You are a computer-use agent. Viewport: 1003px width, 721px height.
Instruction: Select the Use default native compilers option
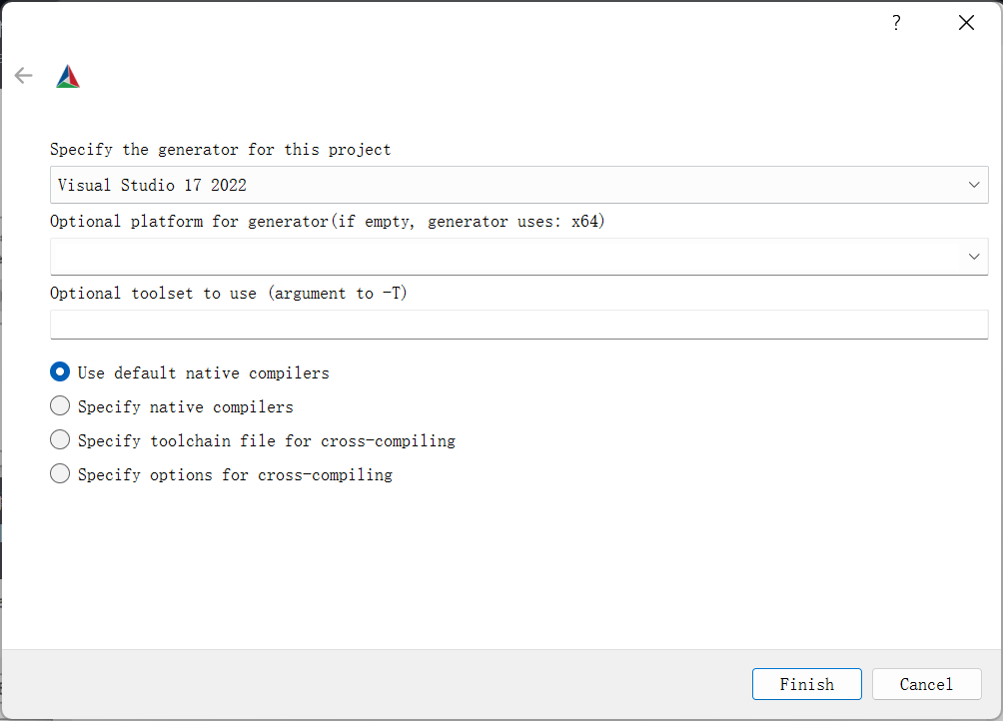tap(61, 372)
